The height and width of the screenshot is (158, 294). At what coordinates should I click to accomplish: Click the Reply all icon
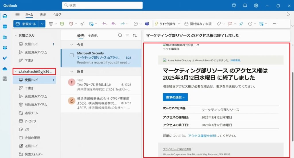pyautogui.click(x=113, y=24)
